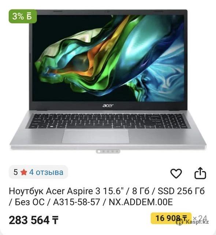Open the 4 отзыва reviews link
This screenshot has width=216, height=235.
click(x=46, y=172)
